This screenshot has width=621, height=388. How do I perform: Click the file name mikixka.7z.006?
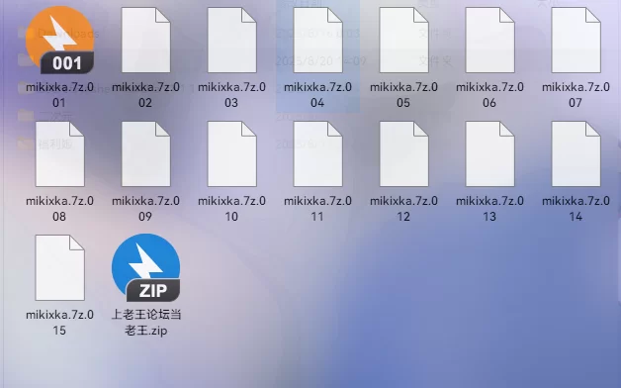click(x=489, y=95)
